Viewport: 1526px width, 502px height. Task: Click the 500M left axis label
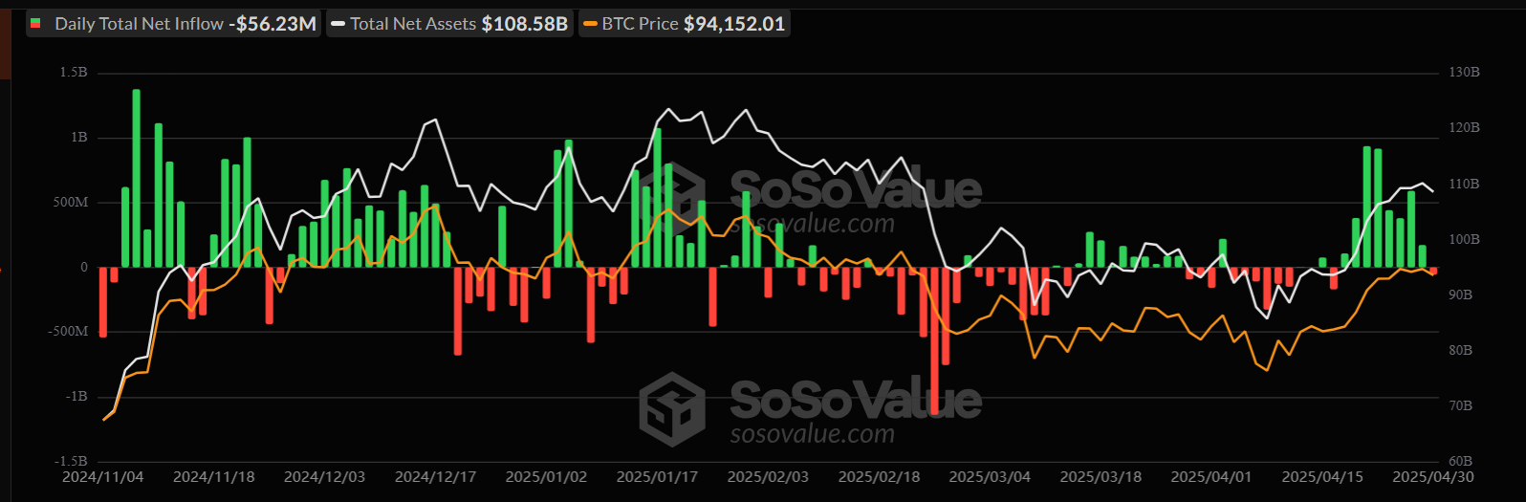coord(70,203)
